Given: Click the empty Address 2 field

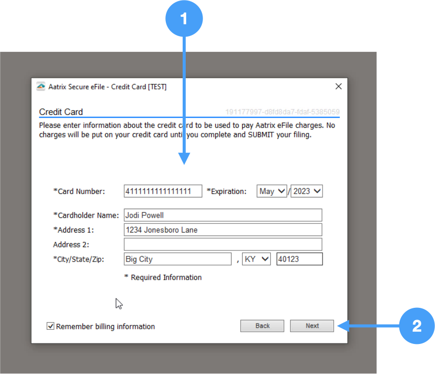Looking at the screenshot, I should click(223, 245).
